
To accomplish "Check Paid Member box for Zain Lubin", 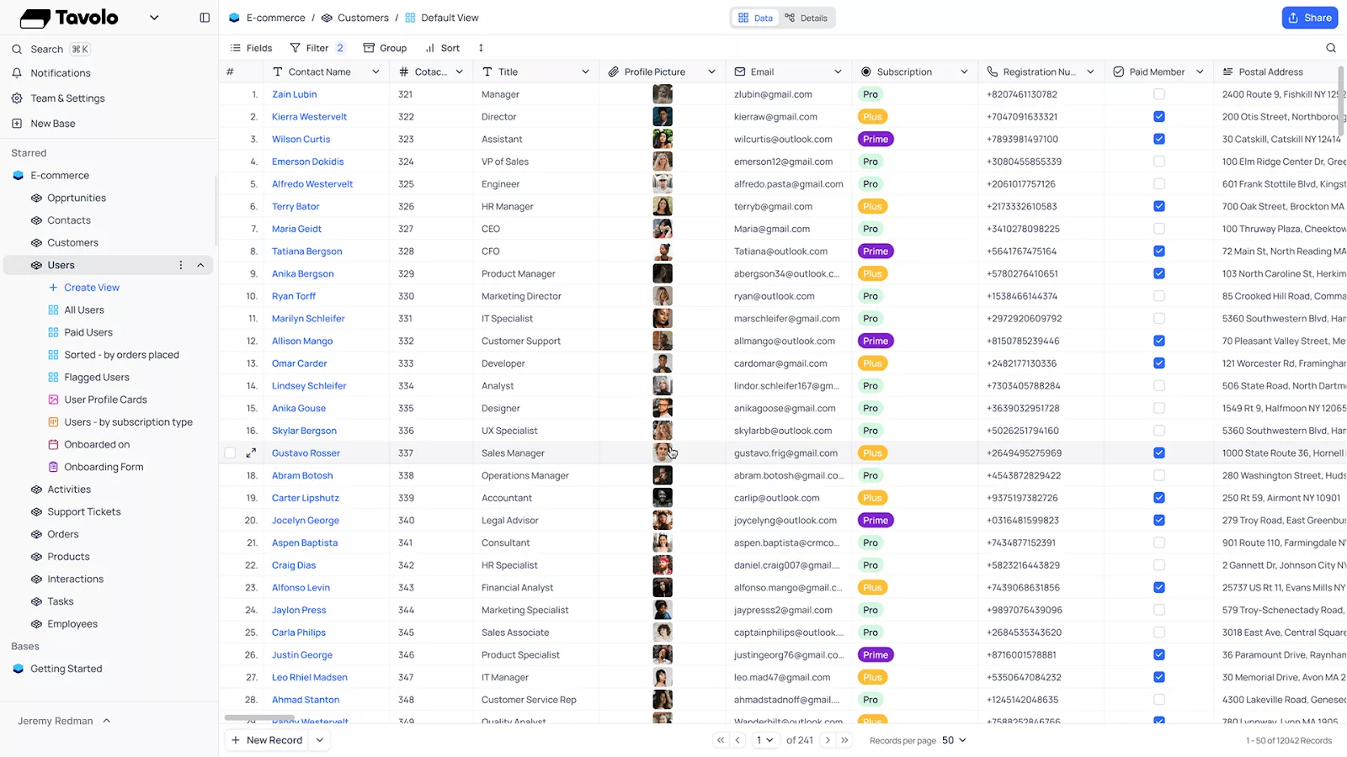I will (x=1159, y=94).
